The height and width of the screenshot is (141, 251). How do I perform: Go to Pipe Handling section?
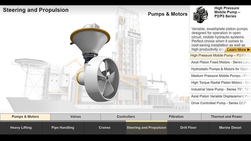click(63, 128)
